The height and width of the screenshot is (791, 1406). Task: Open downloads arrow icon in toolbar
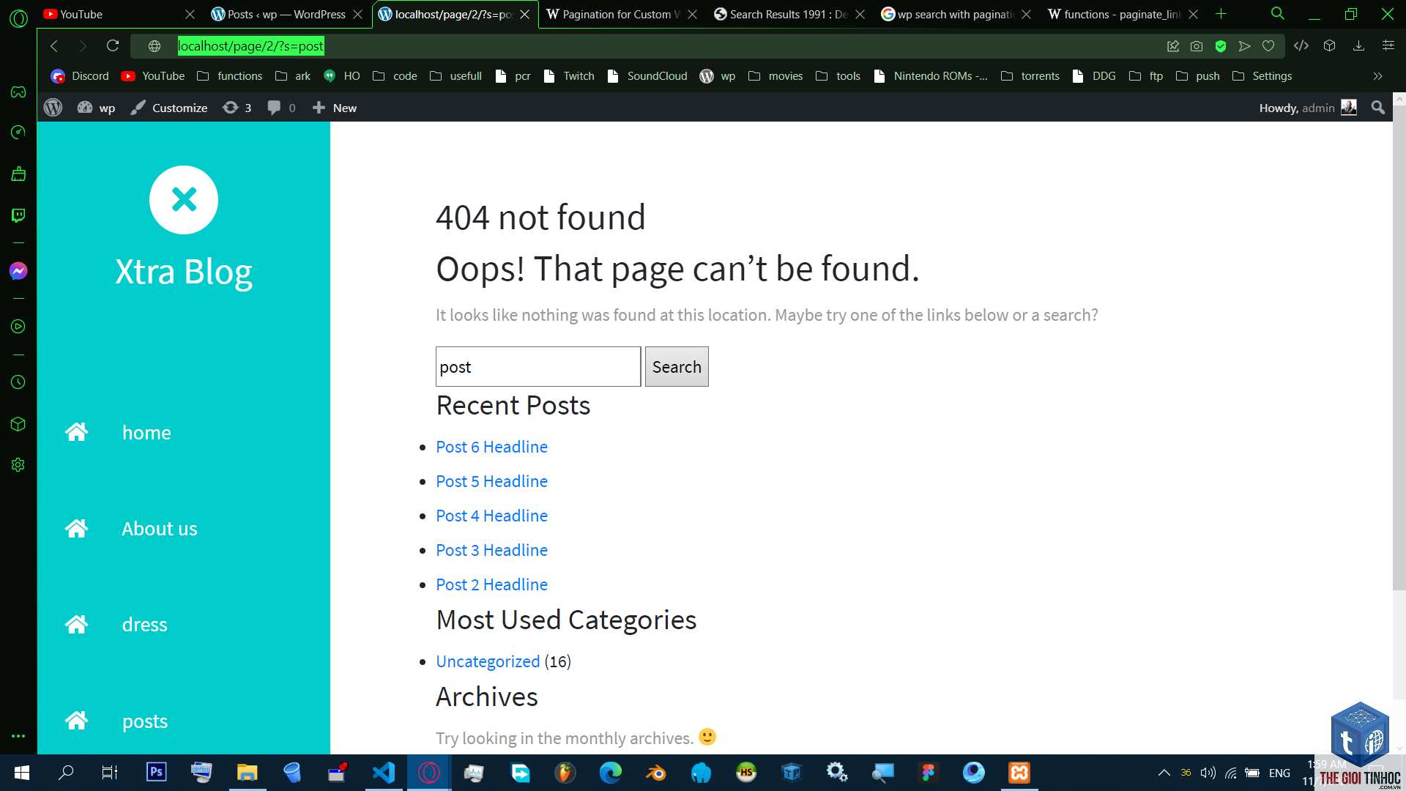tap(1358, 46)
